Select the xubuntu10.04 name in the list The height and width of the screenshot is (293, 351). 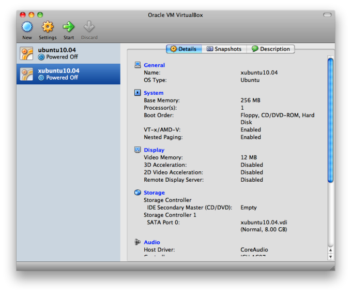tap(58, 70)
